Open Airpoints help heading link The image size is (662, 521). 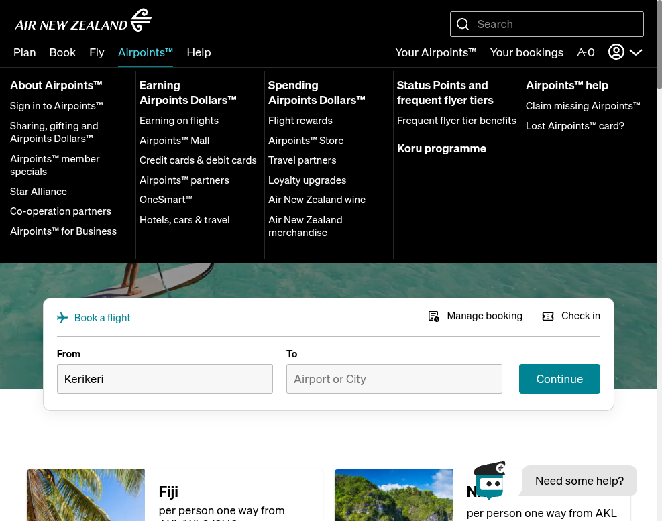(567, 85)
